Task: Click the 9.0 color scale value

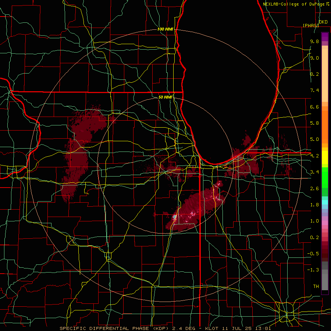Action: click(x=314, y=58)
